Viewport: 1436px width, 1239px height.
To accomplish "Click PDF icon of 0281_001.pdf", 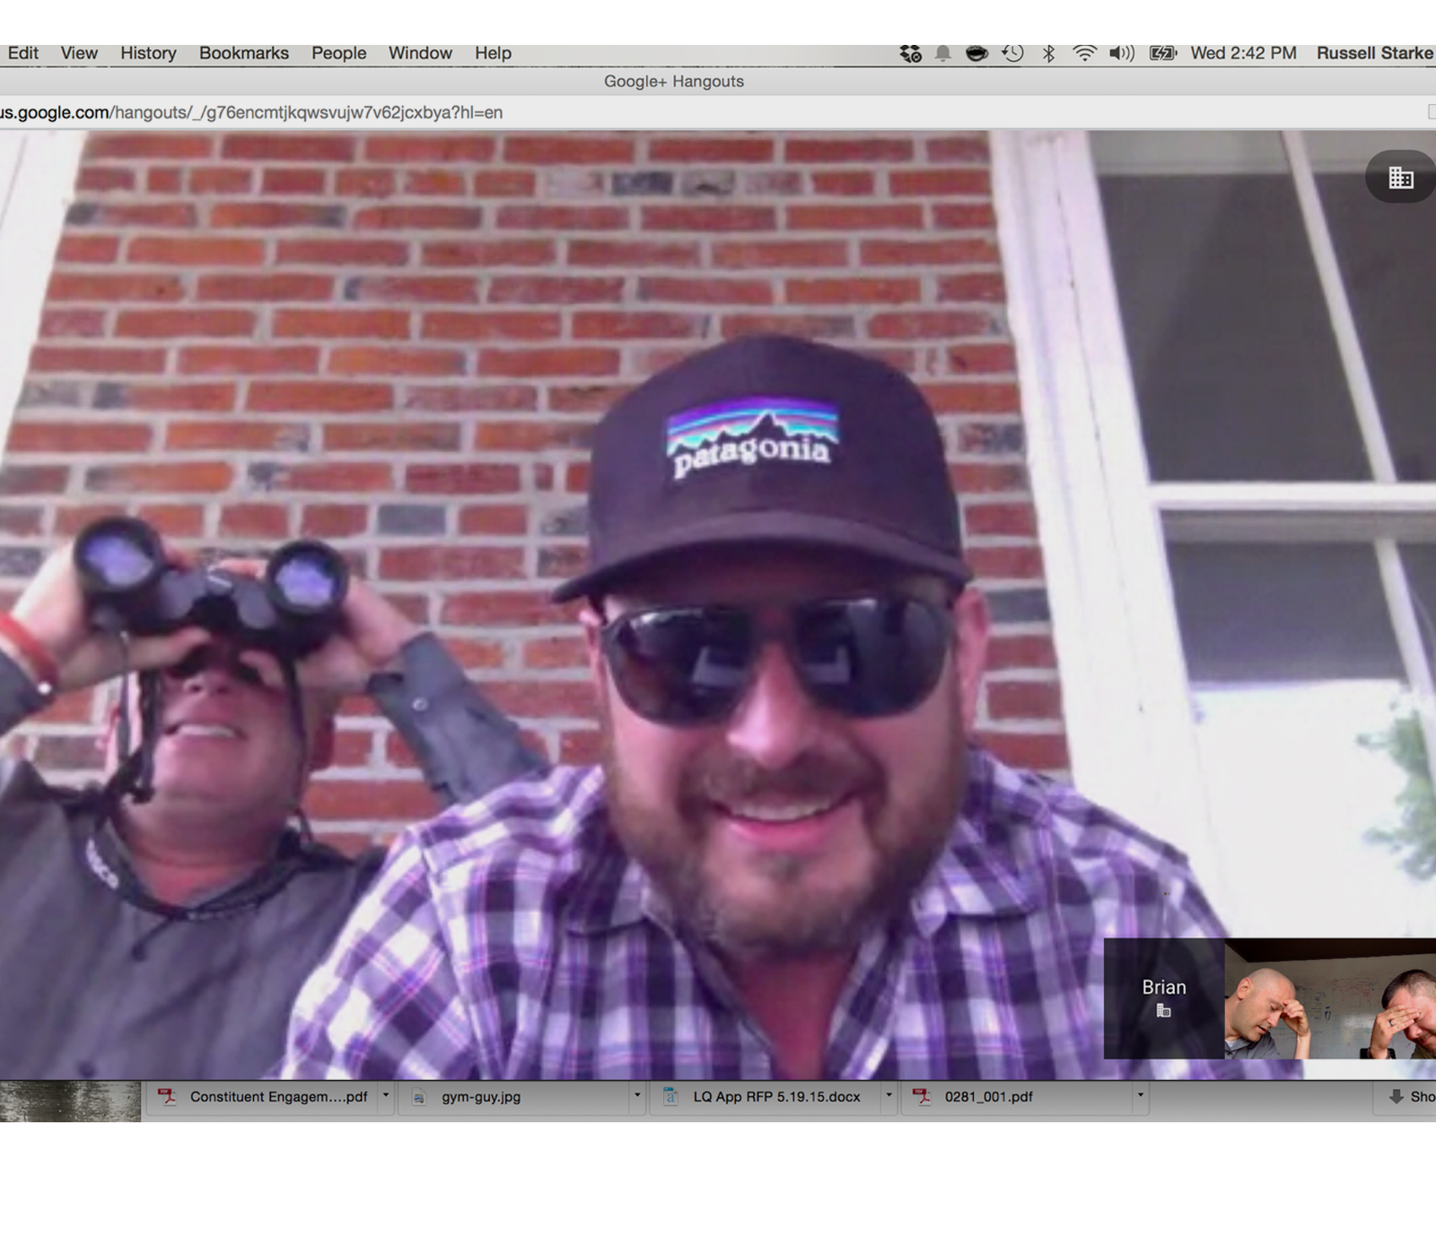I will tap(921, 1096).
